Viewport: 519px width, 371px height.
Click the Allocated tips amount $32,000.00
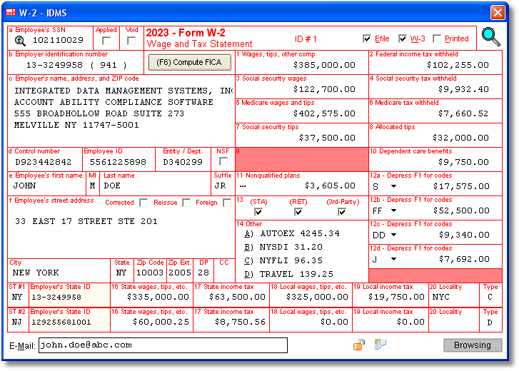point(460,138)
